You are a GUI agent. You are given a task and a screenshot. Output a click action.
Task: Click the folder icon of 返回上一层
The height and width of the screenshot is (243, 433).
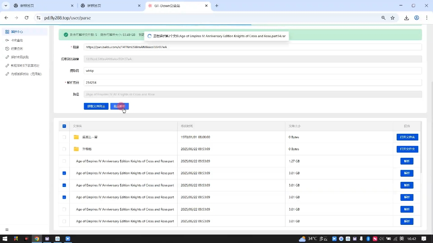tap(76, 137)
